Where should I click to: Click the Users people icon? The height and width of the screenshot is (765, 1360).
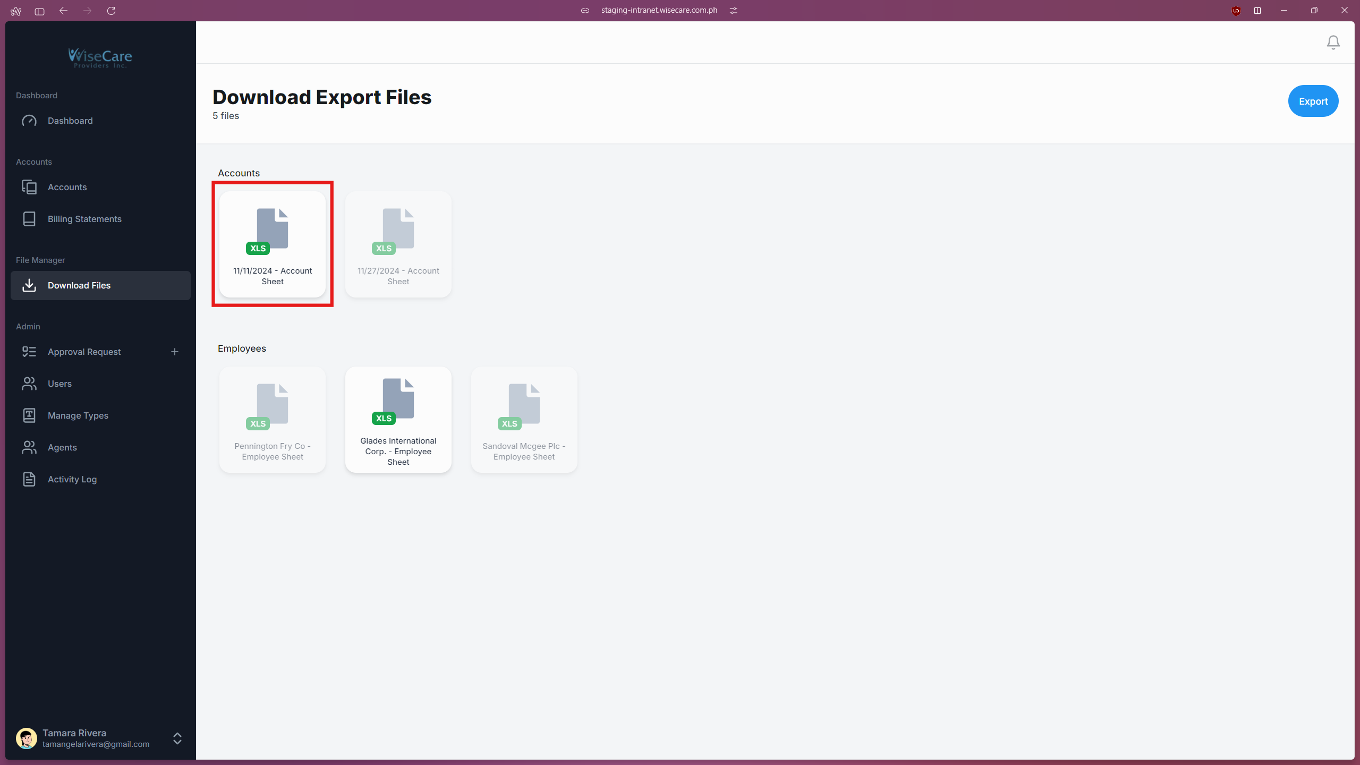tap(29, 384)
